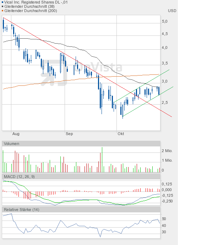This screenshot has height=245, width=218.
Task: Click the Sep month label
Action: point(69,134)
